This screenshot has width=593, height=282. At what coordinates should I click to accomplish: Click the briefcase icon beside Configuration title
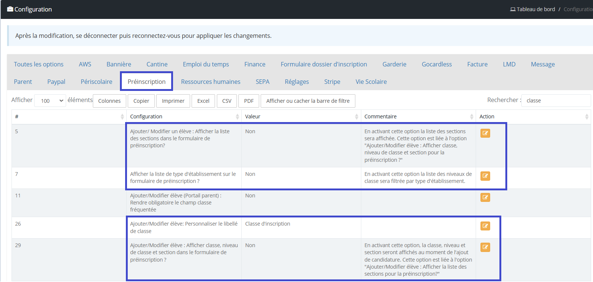(10, 9)
